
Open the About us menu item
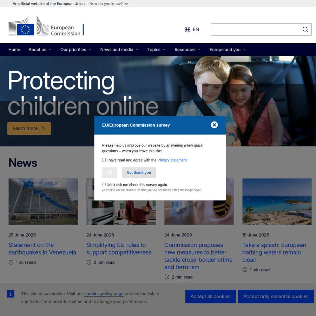pyautogui.click(x=37, y=50)
